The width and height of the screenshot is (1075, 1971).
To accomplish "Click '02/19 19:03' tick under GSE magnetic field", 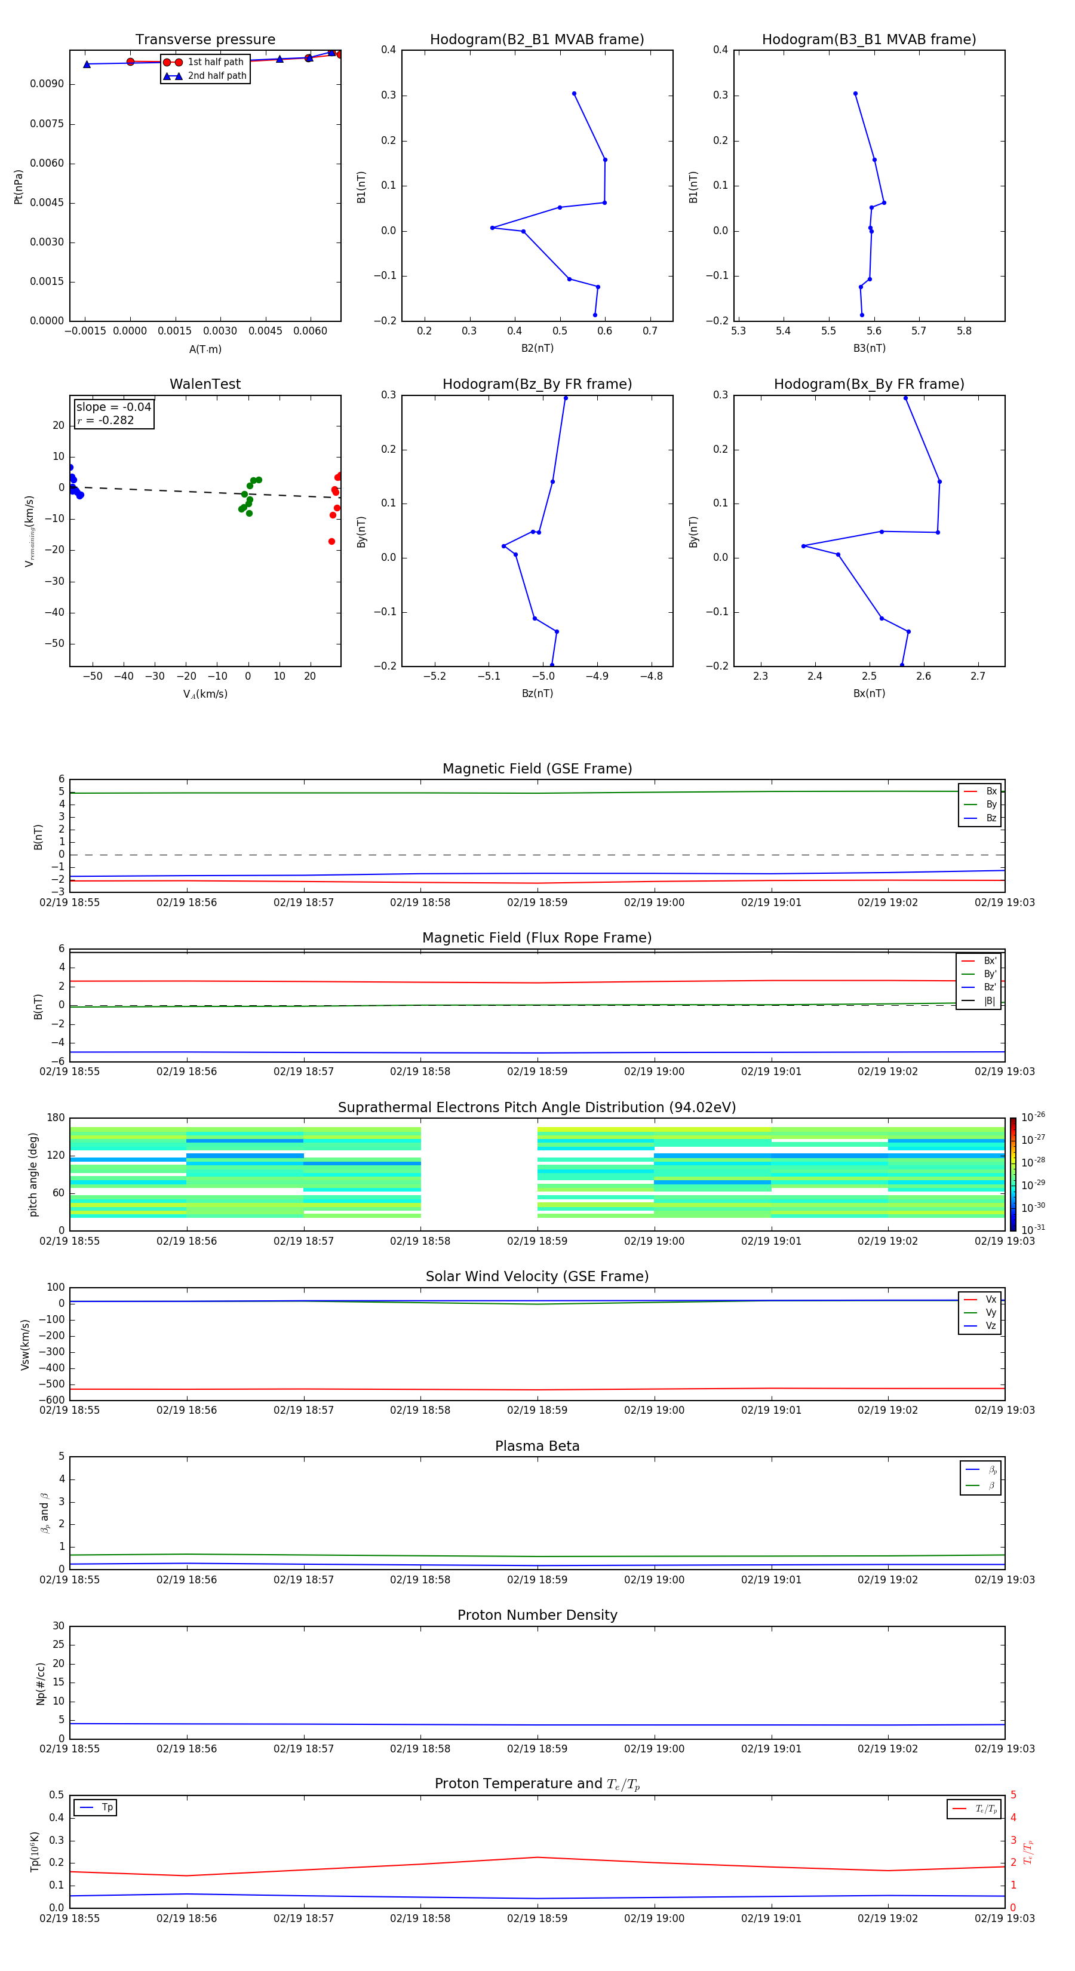I will 1005,903.
